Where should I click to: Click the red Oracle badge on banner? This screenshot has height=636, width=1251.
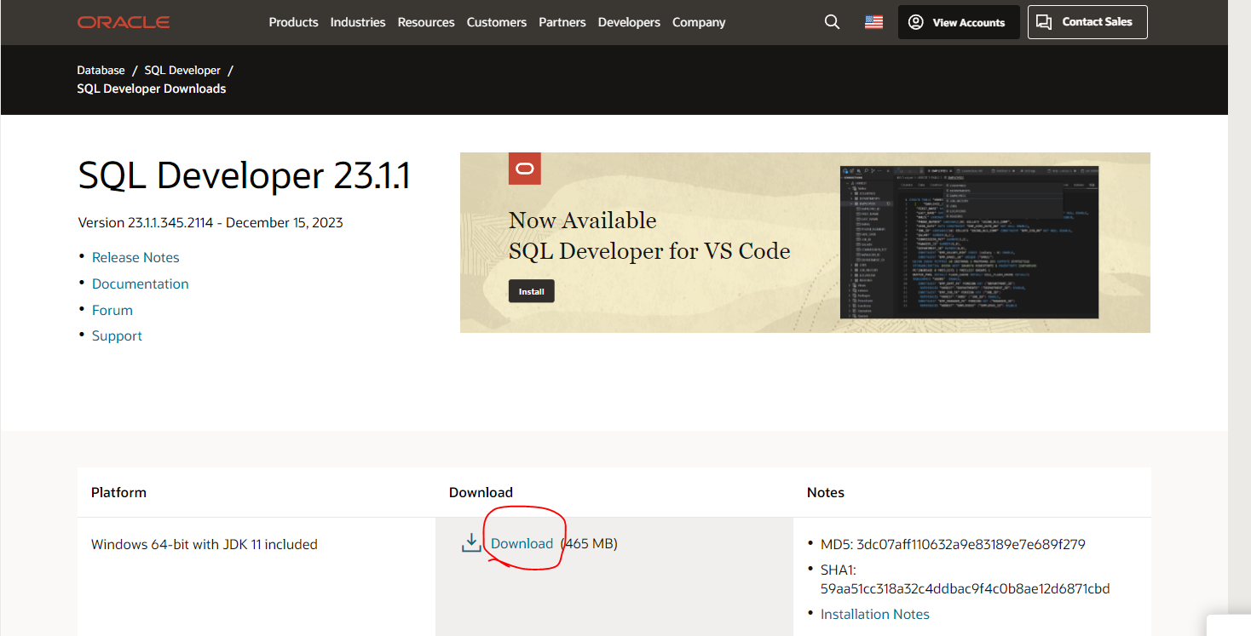click(525, 169)
